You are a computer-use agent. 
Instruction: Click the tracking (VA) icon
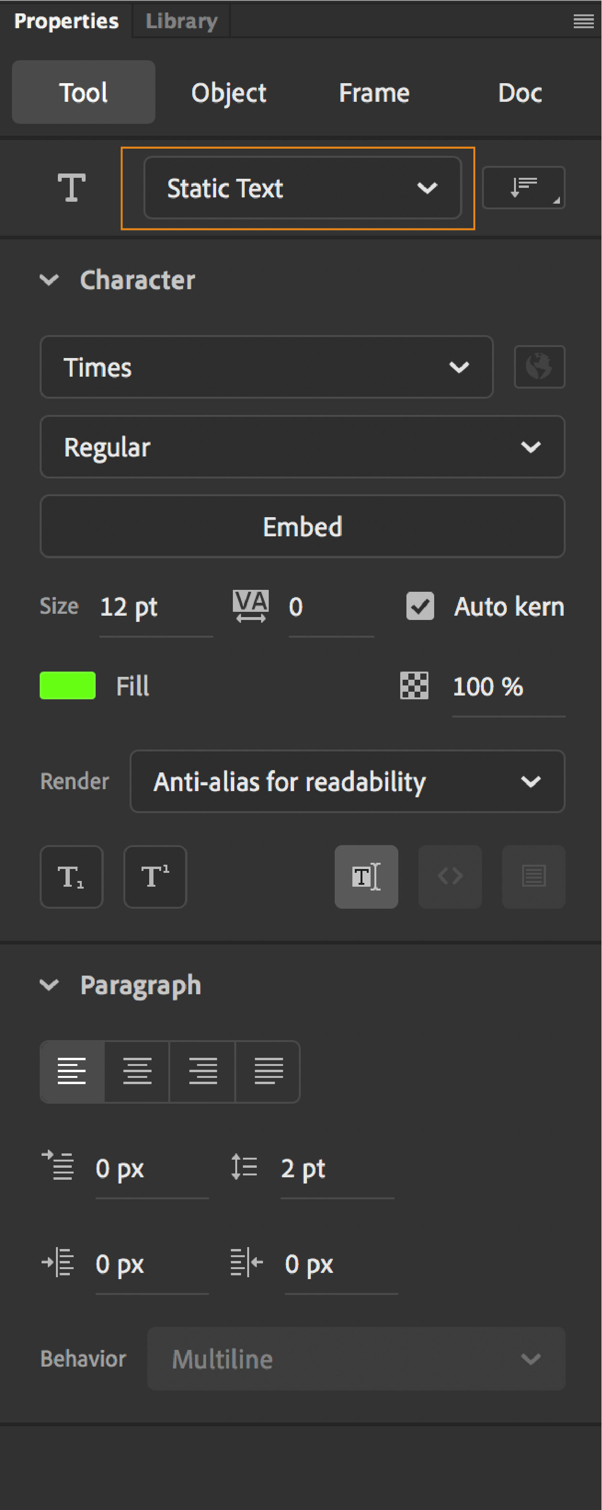[250, 606]
